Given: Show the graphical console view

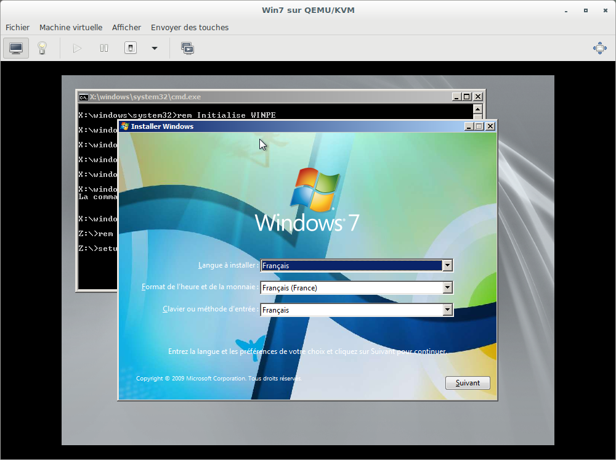Looking at the screenshot, I should tap(16, 48).
